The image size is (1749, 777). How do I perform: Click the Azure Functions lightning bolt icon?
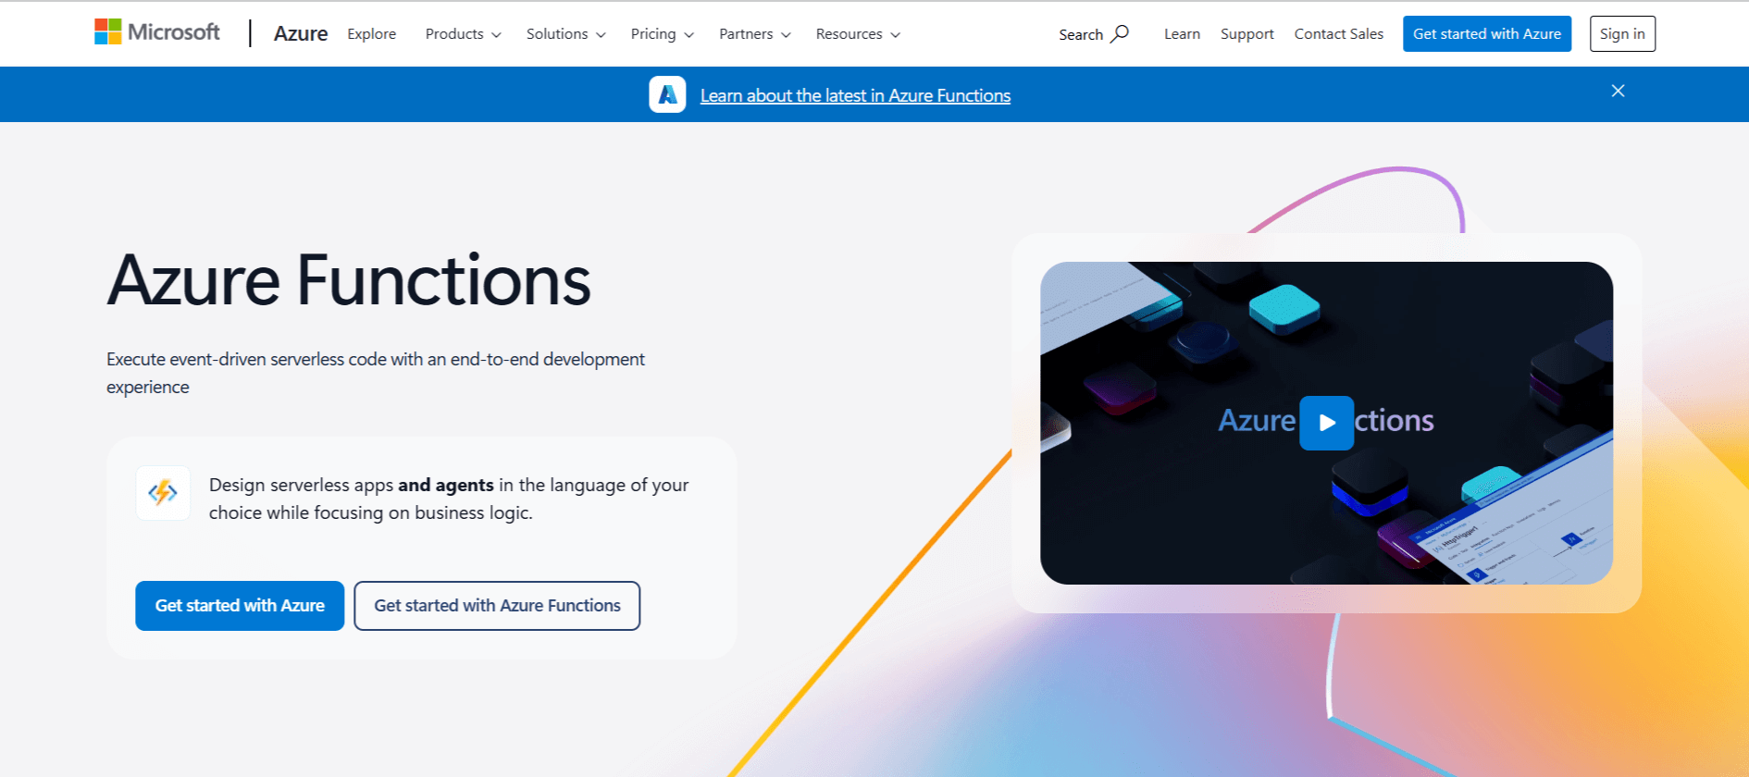163,492
